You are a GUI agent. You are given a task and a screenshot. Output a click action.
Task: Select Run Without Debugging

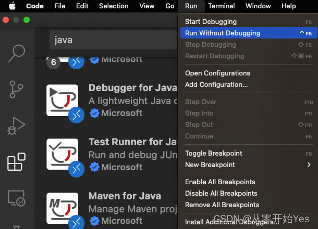click(249, 33)
